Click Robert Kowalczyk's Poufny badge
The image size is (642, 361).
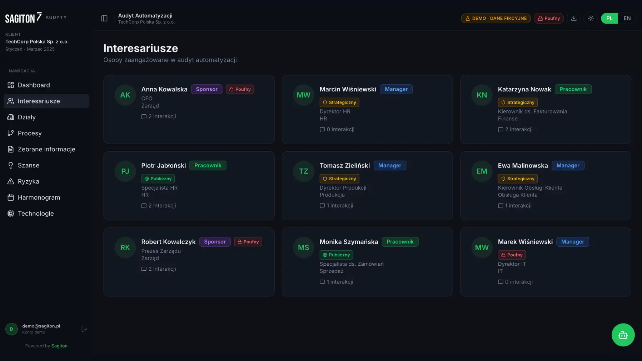(248, 242)
